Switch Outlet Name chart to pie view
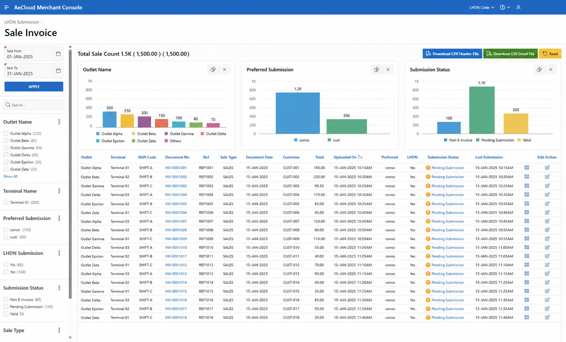 213,70
